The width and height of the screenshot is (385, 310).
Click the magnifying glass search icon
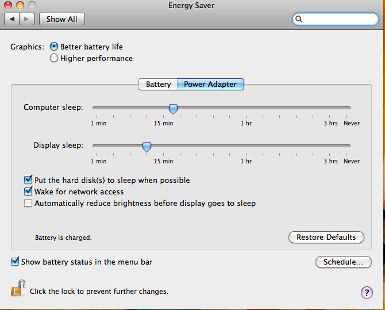[x=299, y=19]
